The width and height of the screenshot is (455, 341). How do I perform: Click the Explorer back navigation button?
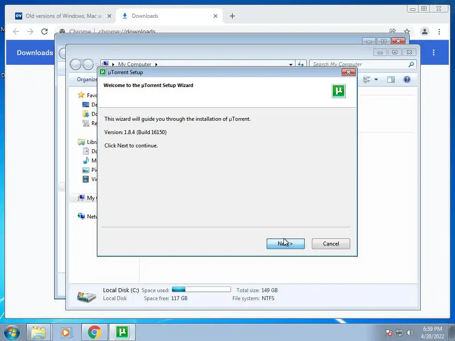click(x=76, y=64)
